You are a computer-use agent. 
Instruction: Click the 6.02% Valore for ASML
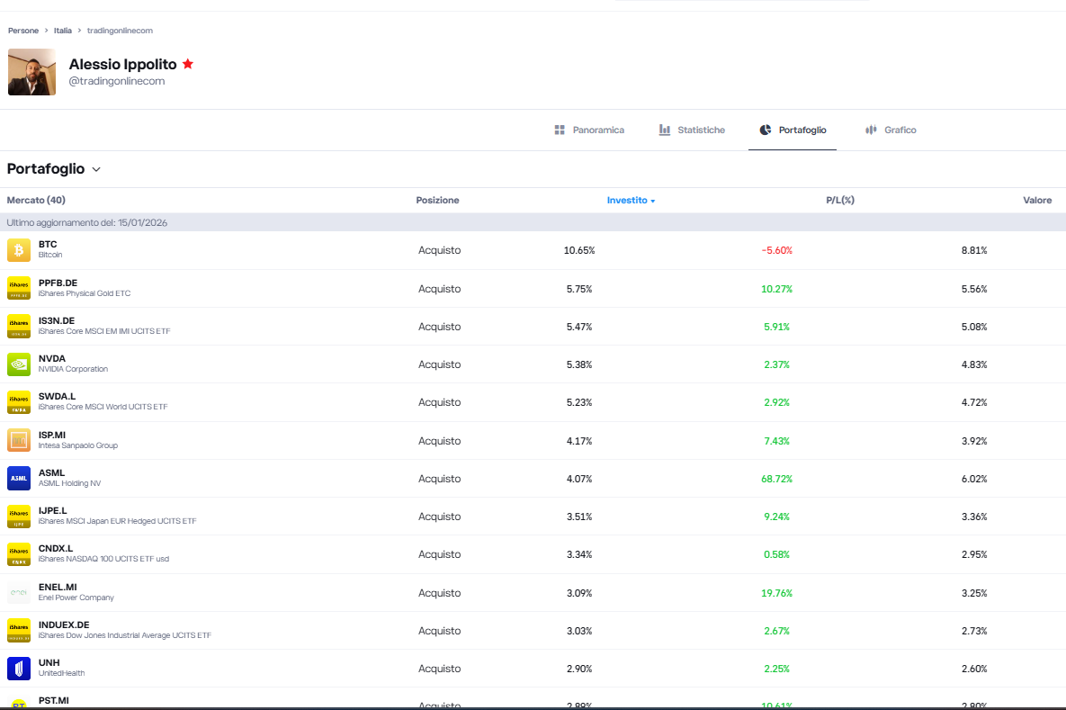[974, 479]
